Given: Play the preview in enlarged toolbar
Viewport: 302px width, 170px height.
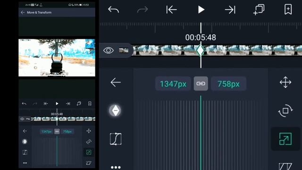Looking at the screenshot, I should tap(201, 9).
